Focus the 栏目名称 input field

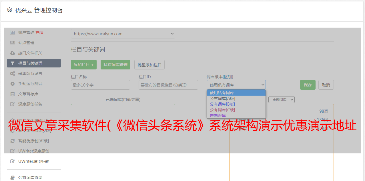point(100,85)
